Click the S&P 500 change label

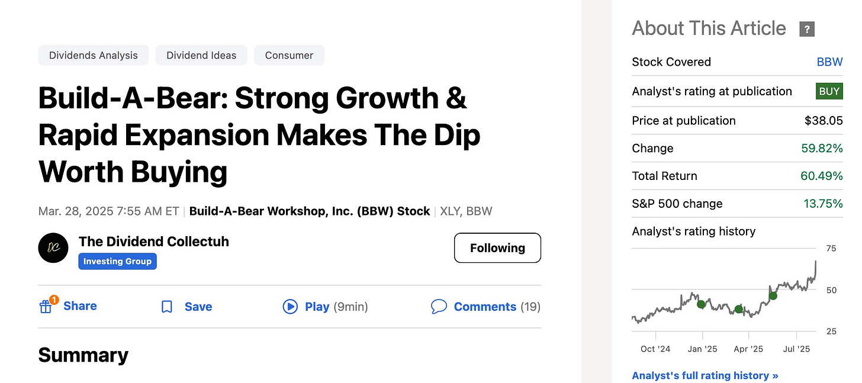point(677,204)
